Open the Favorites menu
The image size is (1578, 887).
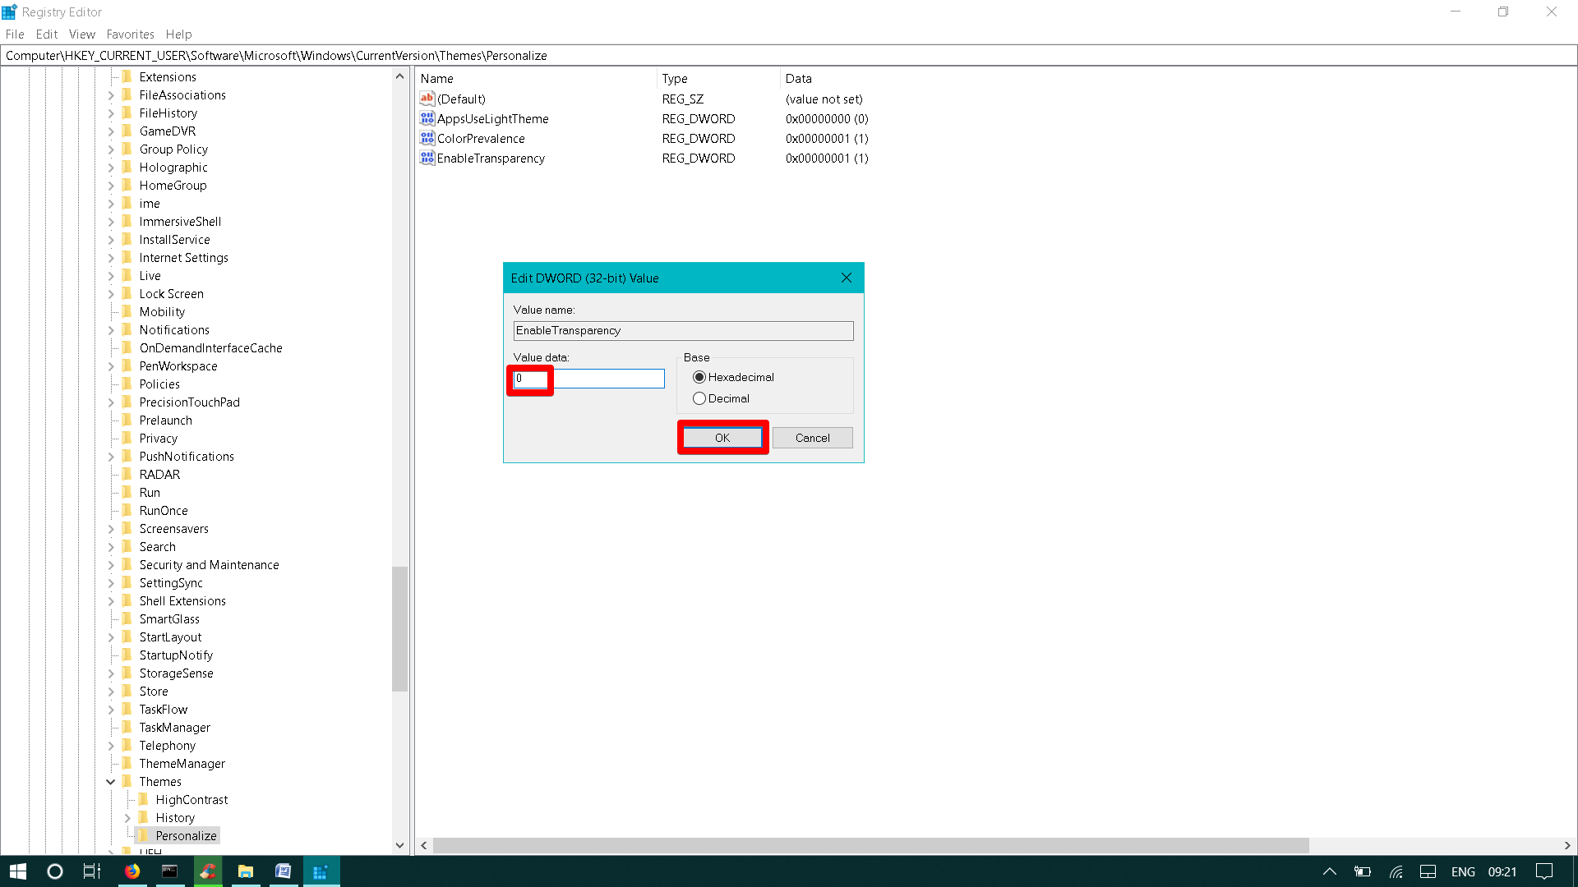tap(130, 34)
